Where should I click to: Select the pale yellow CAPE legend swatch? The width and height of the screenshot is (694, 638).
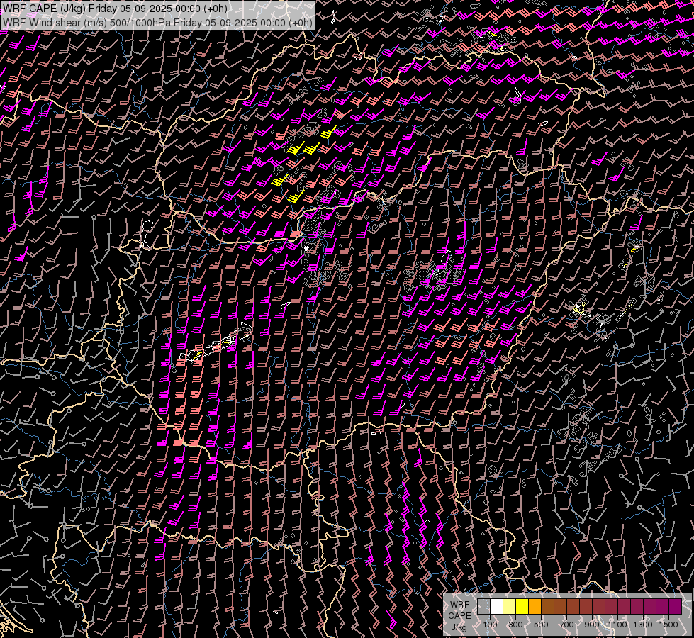tap(510, 606)
